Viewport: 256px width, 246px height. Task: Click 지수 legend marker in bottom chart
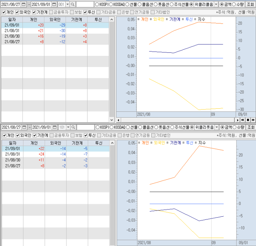coord(196,143)
